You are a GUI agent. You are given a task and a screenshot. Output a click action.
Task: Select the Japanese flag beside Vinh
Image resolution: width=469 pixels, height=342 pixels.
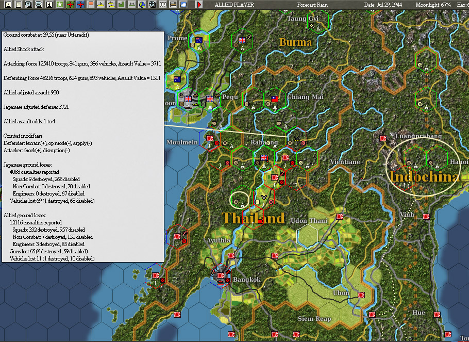click(426, 217)
